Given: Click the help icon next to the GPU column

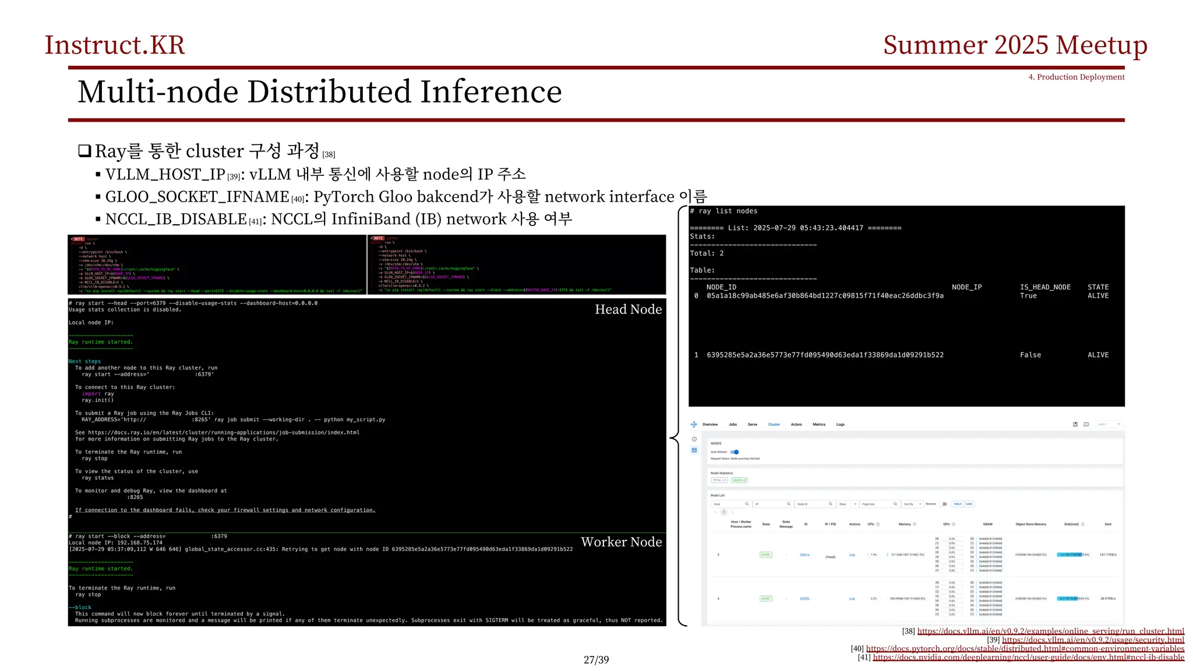Looking at the screenshot, I should 954,524.
